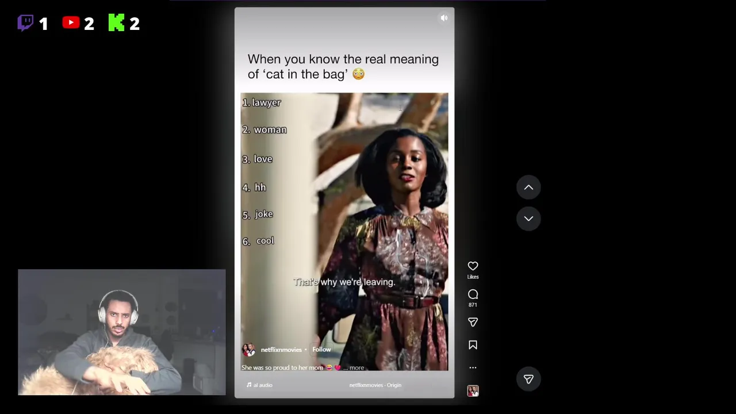Click the 'Likes' label under heart
This screenshot has width=736, height=414.
coord(473,277)
